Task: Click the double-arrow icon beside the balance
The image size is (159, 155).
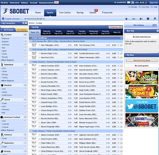Action: coord(133,2)
